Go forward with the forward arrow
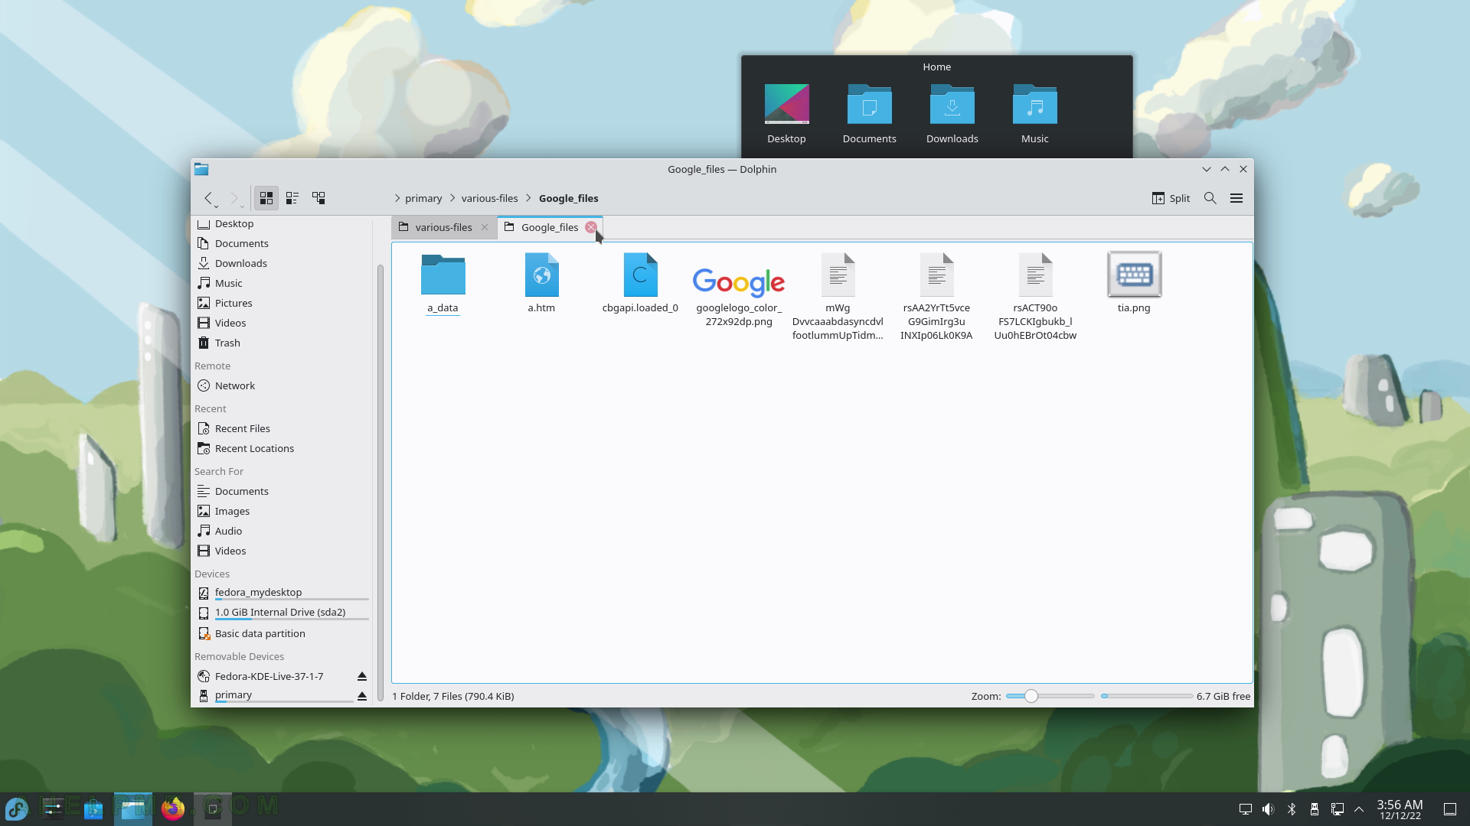The height and width of the screenshot is (826, 1470). tap(234, 198)
